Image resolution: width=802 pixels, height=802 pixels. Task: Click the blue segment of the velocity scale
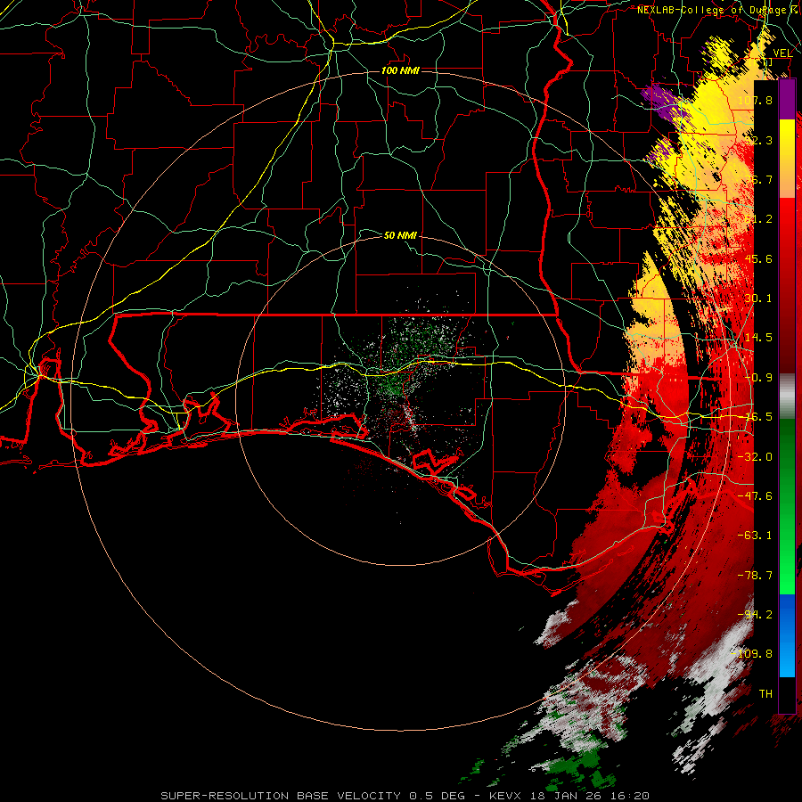click(x=787, y=635)
